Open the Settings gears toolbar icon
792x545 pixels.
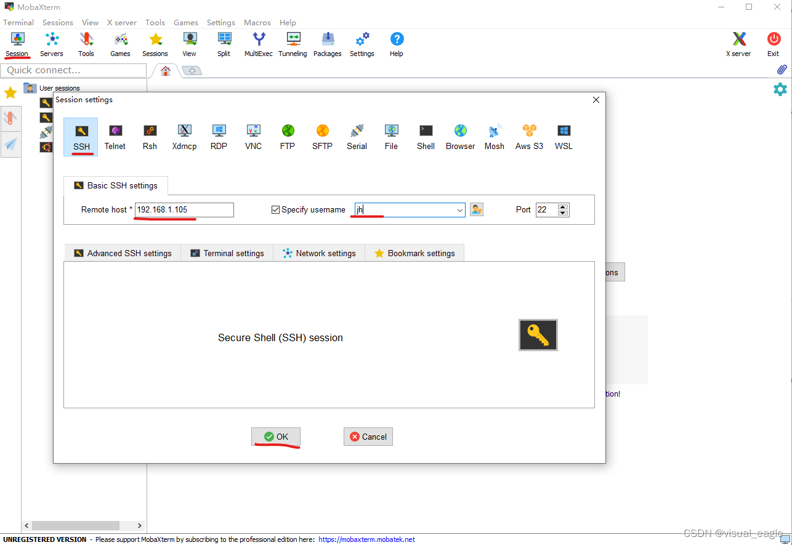362,44
